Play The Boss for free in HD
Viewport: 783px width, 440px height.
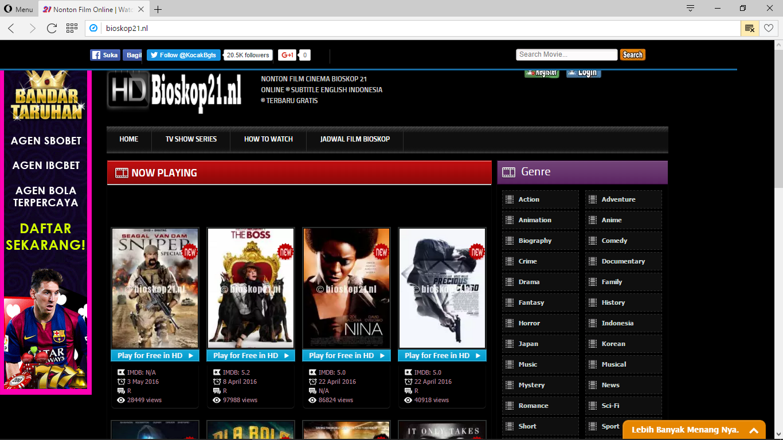[x=250, y=355]
